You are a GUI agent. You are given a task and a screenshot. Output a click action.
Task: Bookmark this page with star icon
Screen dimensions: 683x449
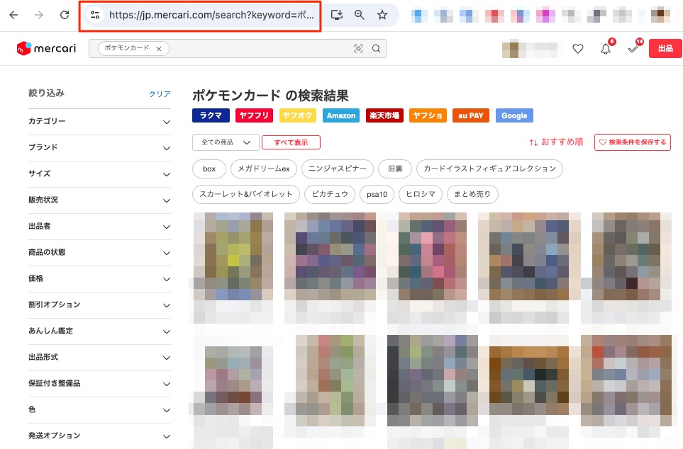click(x=382, y=15)
